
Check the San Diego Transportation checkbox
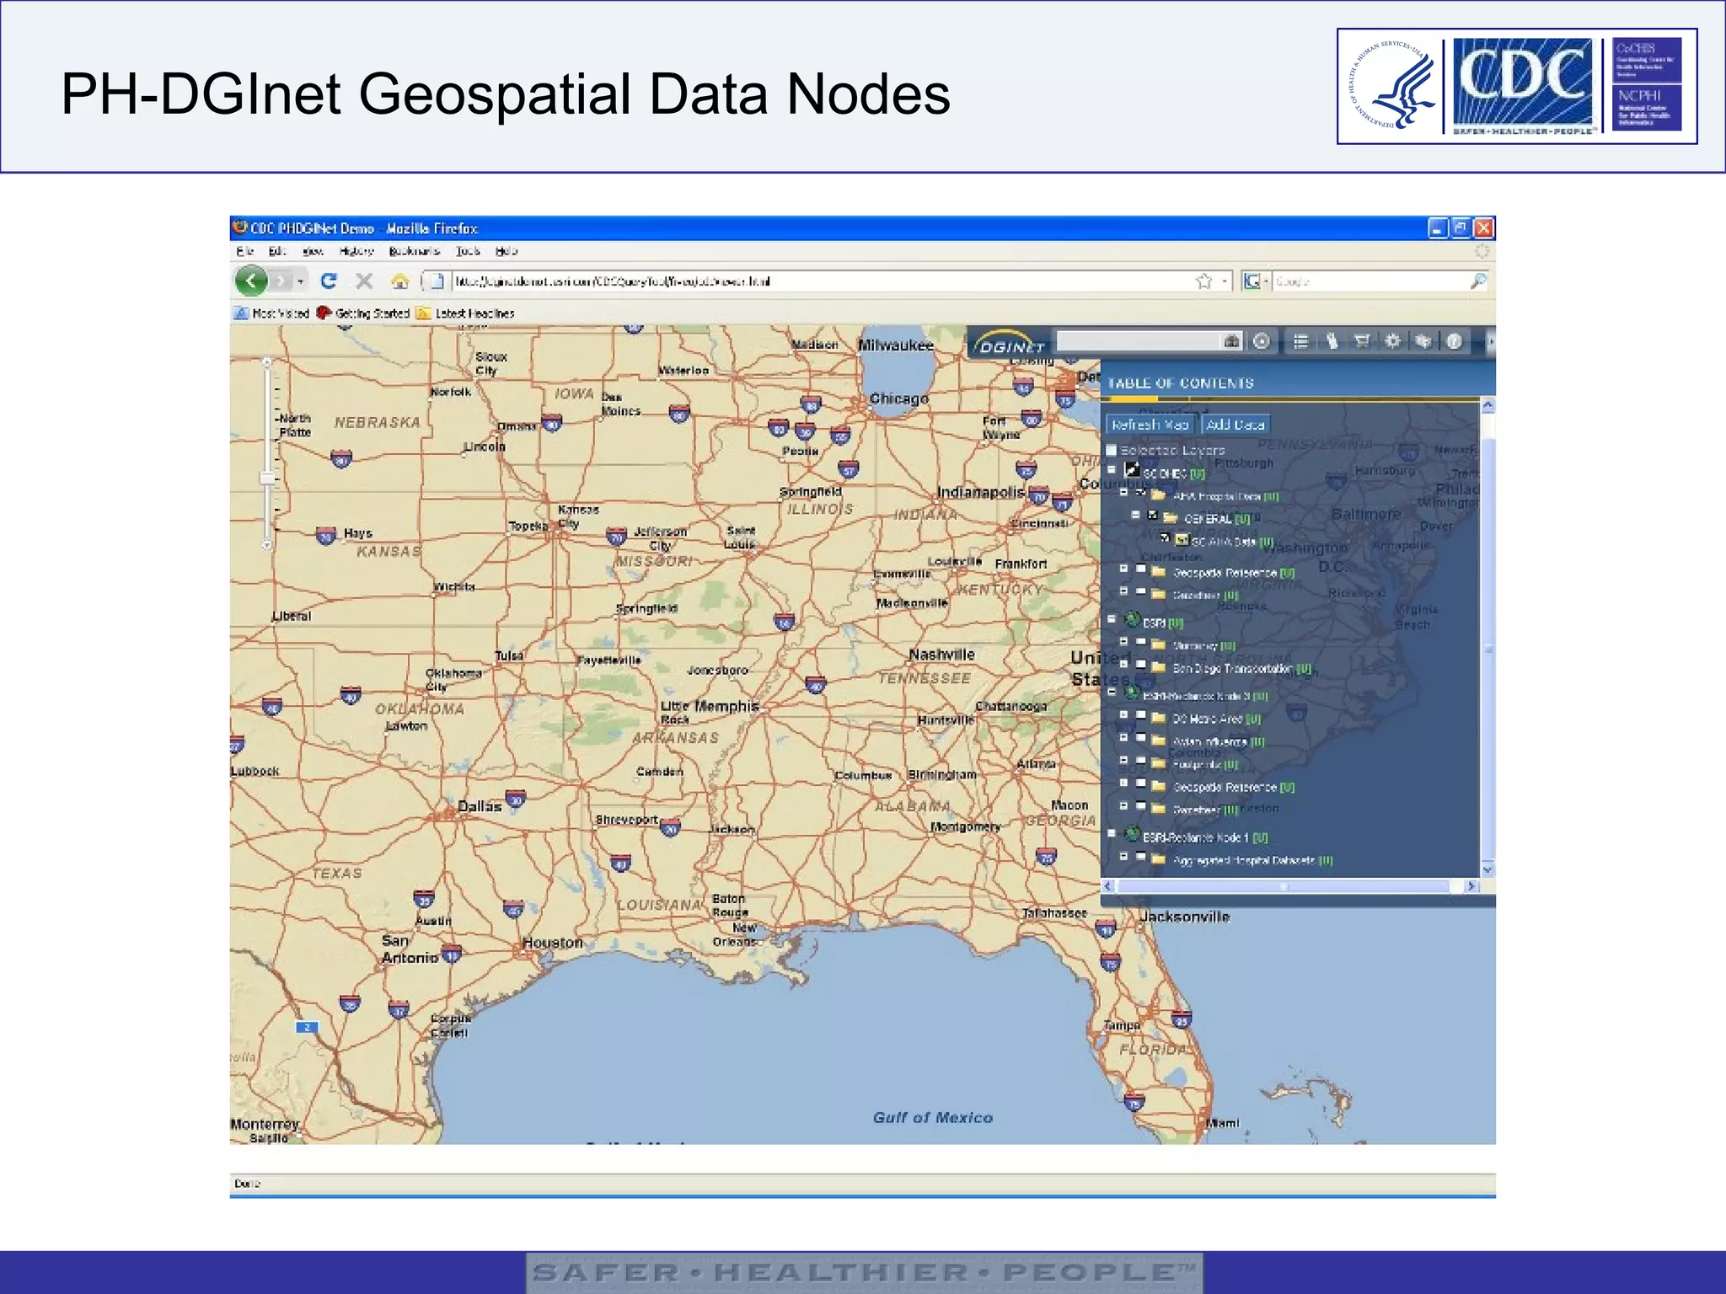point(1141,665)
